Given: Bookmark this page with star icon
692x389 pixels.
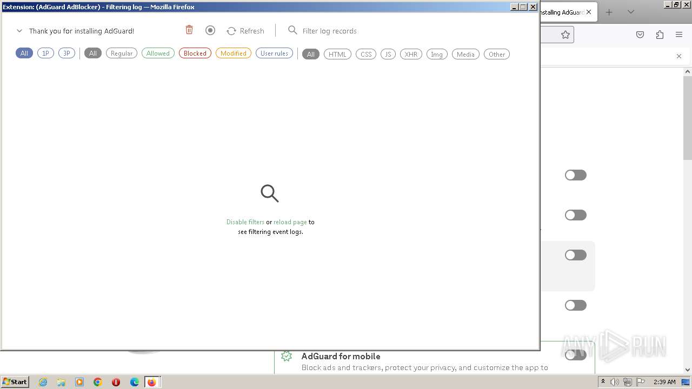Looking at the screenshot, I should pyautogui.click(x=565, y=35).
